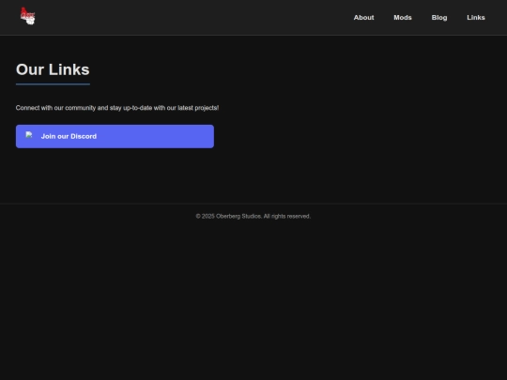Click the Discord icon in the button
507x380 pixels.
coord(29,135)
